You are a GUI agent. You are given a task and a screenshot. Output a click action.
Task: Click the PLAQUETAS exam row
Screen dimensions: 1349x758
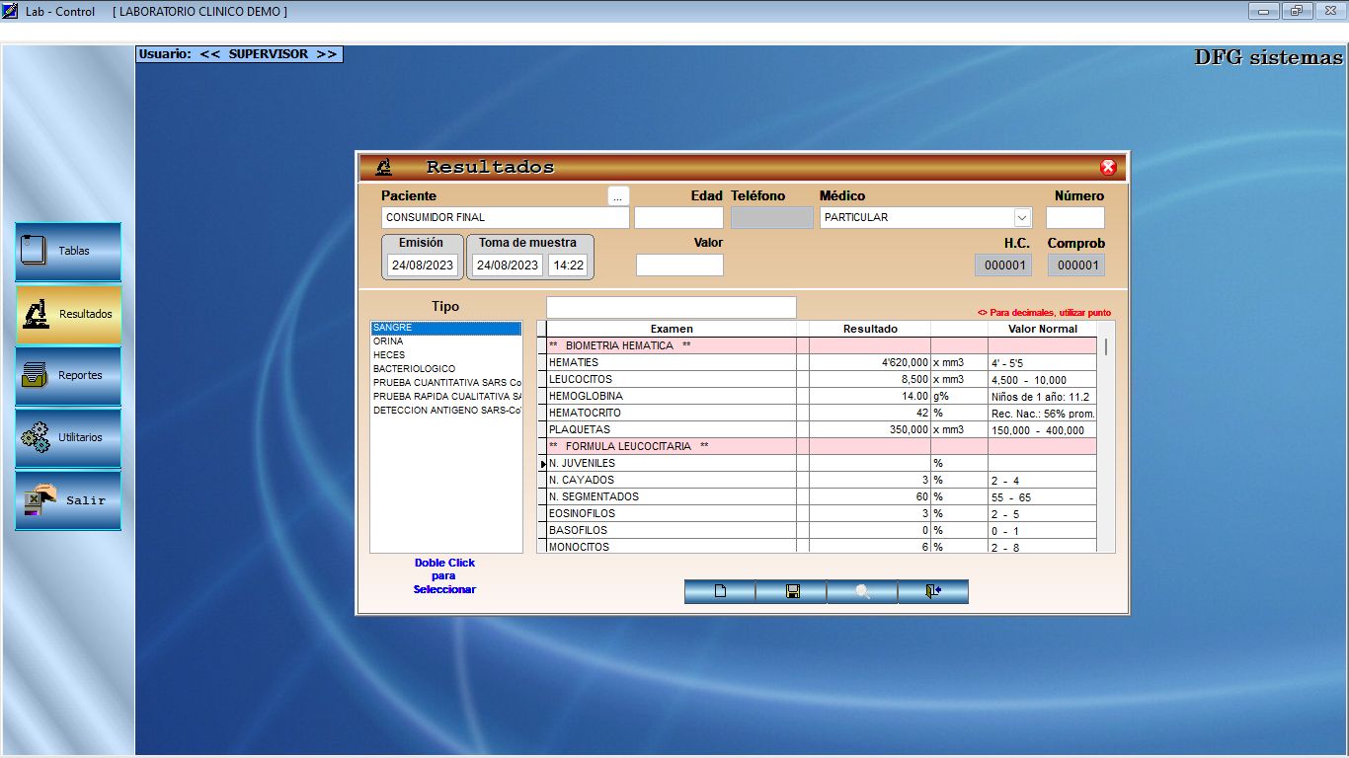tap(672, 430)
